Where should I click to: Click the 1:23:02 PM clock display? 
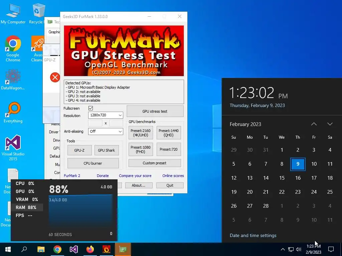259,93
